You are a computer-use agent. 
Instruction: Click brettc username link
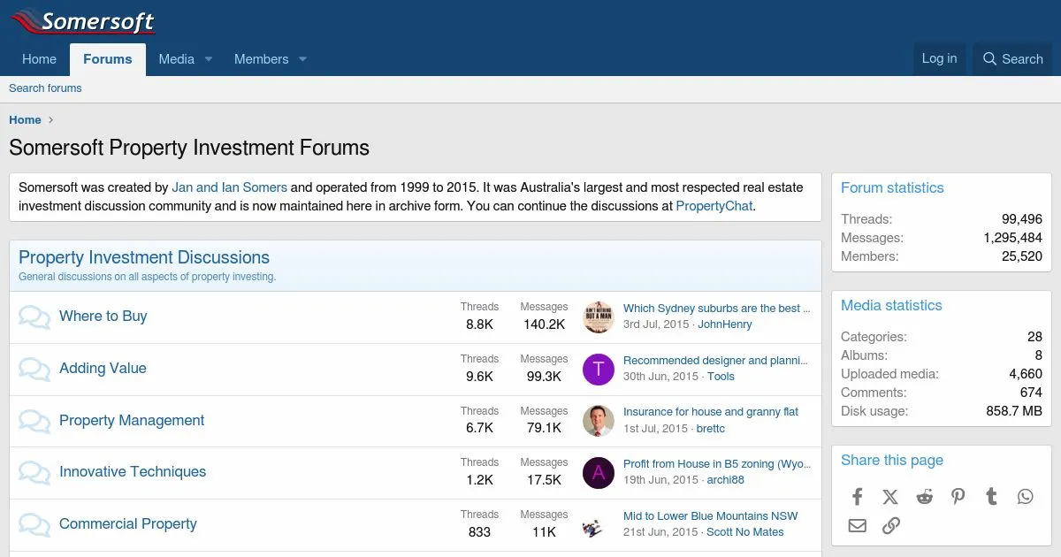(711, 429)
